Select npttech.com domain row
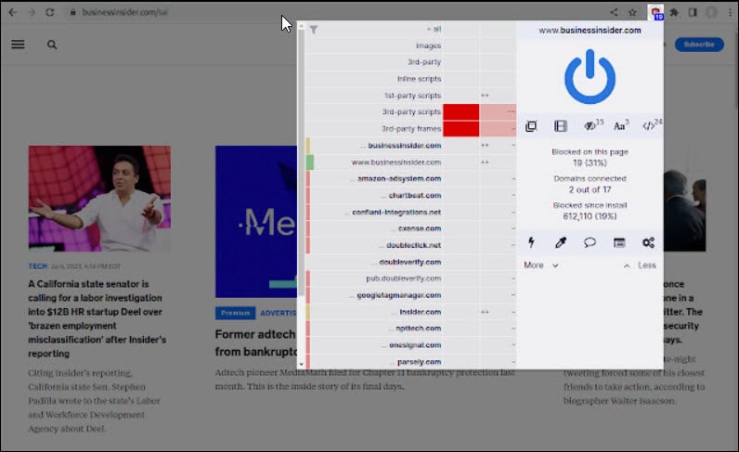This screenshot has width=739, height=452. tap(410, 328)
